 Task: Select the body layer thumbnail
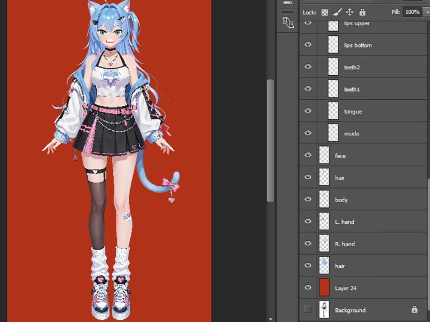pos(324,199)
